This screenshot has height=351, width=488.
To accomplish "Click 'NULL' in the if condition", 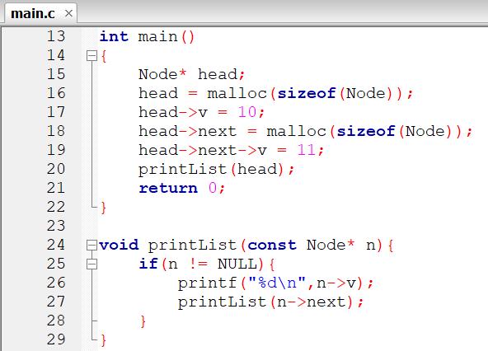I will point(237,264).
